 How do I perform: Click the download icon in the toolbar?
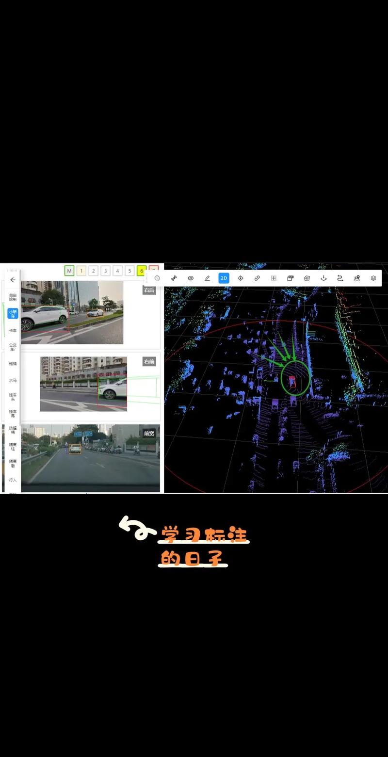click(323, 278)
